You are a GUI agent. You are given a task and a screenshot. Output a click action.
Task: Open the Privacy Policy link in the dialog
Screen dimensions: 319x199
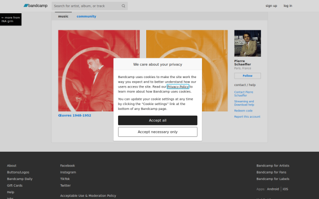pos(178,86)
